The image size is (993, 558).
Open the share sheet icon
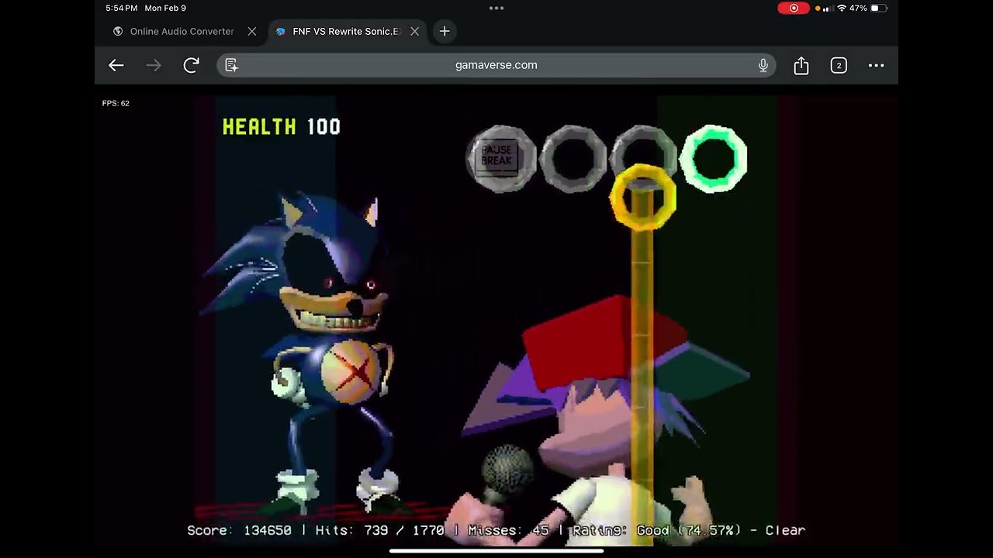click(801, 66)
